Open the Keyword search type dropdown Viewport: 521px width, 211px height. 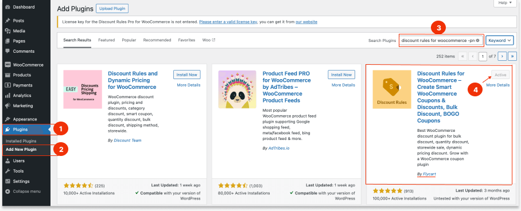coord(500,40)
